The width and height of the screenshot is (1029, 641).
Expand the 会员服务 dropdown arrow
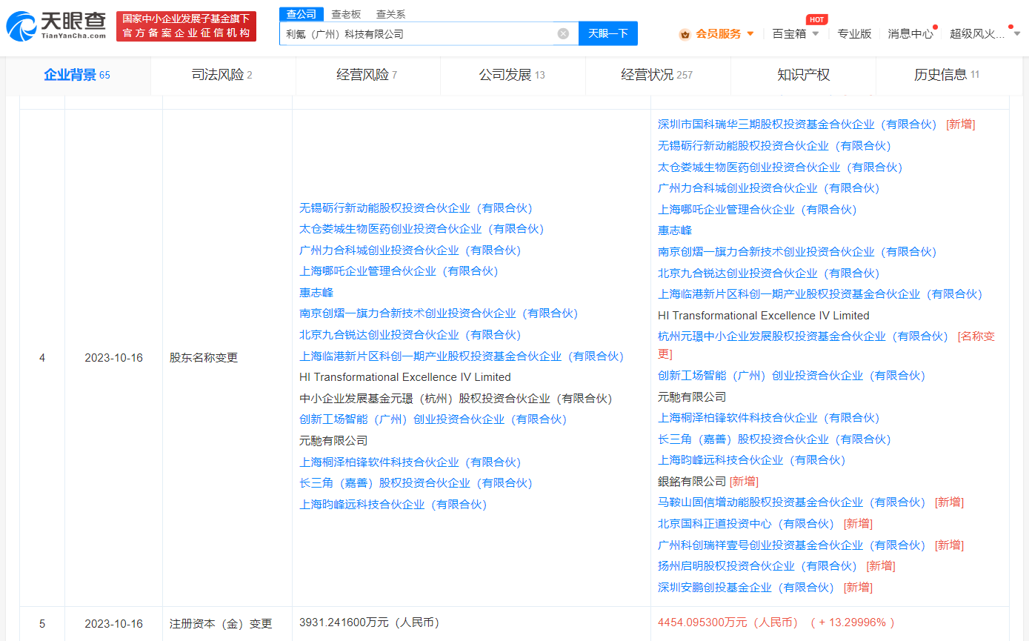pyautogui.click(x=750, y=34)
